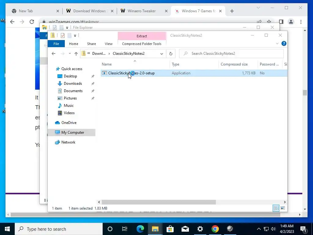Viewport: 313px width, 235px height.
Task: Go back in Chrome browser
Action: coord(12,22)
